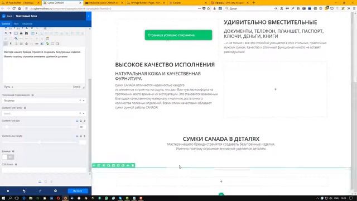Click the trash delete icon in green row toolbar

[x=133, y=165]
